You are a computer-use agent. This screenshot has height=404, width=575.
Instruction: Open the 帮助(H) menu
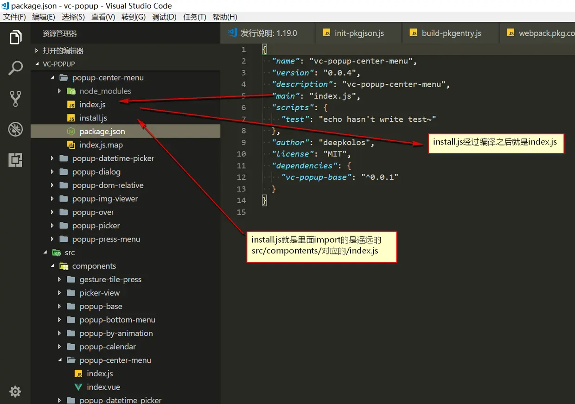click(x=225, y=17)
